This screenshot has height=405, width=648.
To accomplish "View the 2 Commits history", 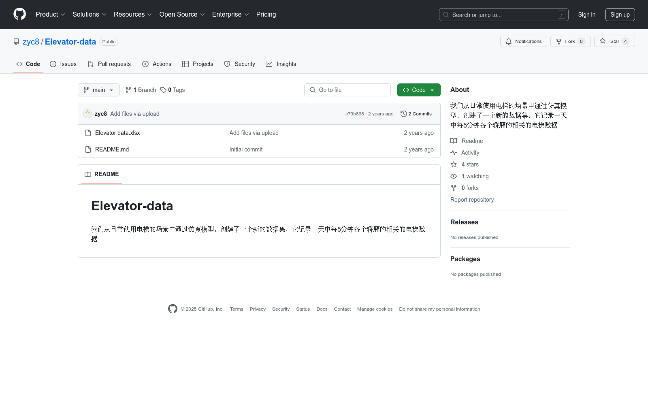I will click(416, 114).
